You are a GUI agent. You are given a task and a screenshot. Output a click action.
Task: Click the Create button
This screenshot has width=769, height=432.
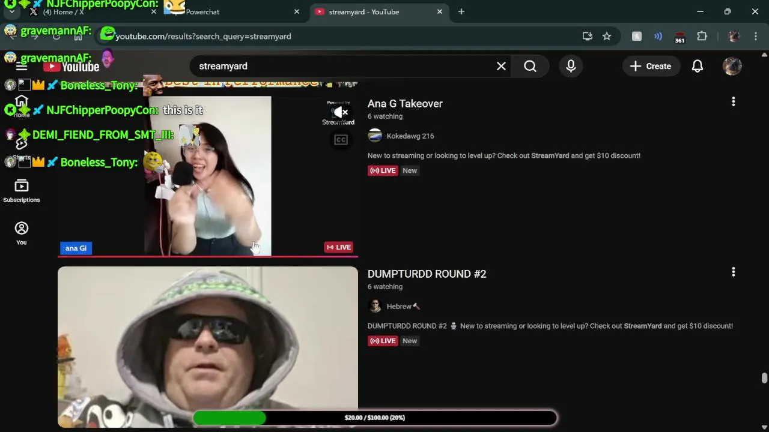tap(651, 66)
